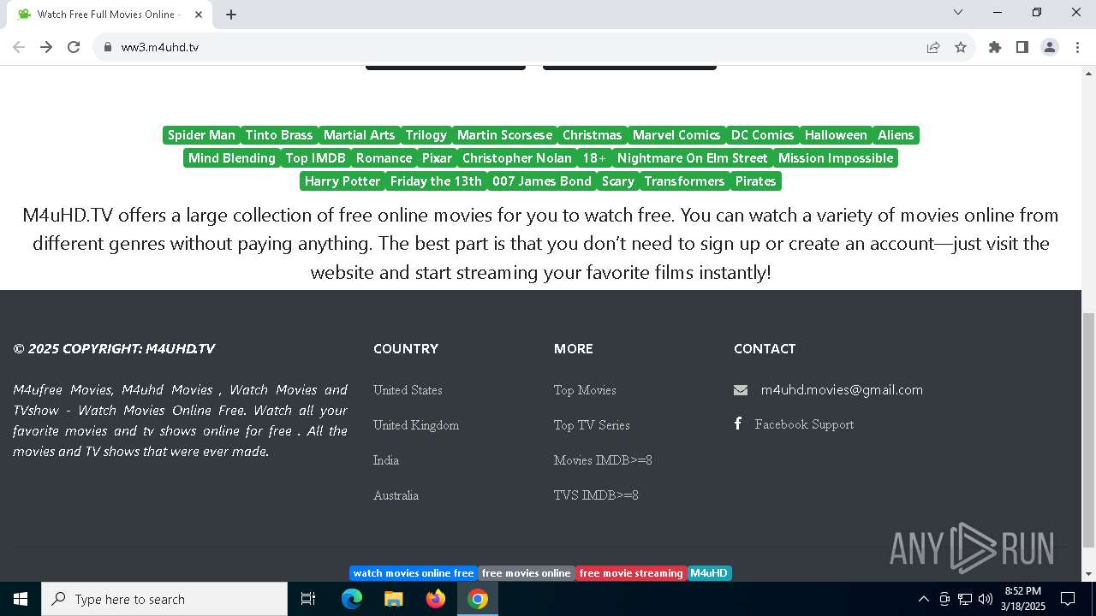The image size is (1096, 616).
Task: Open the notification center
Action: click(1068, 599)
